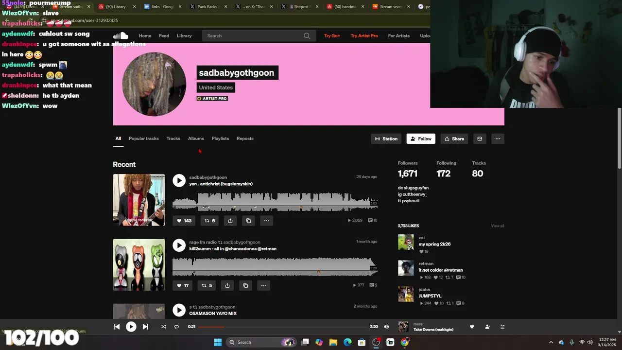Follow the current track's artist icon
622x350 pixels.
click(x=487, y=327)
